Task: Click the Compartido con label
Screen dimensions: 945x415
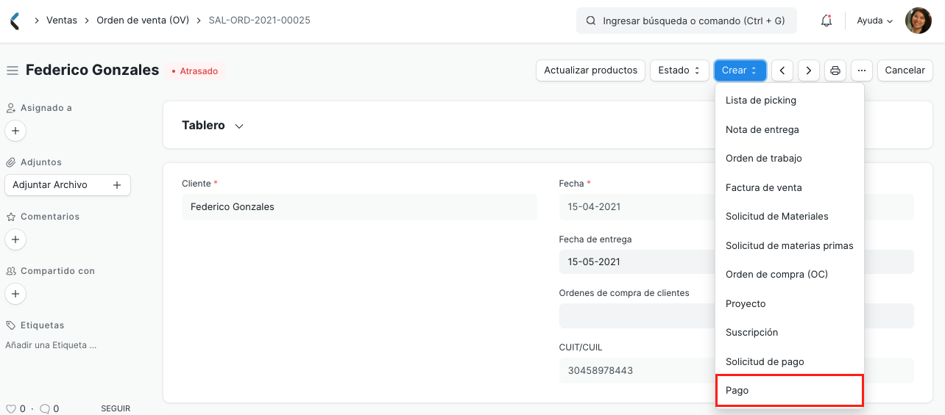Action: (x=57, y=271)
